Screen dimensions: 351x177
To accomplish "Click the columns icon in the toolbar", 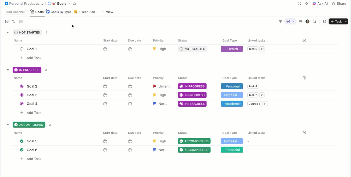I will point(21,22).
